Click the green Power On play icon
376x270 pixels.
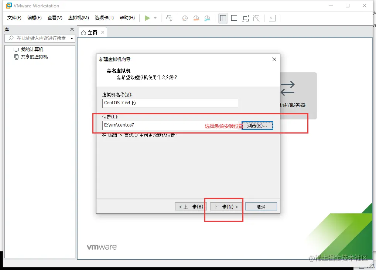(x=147, y=18)
